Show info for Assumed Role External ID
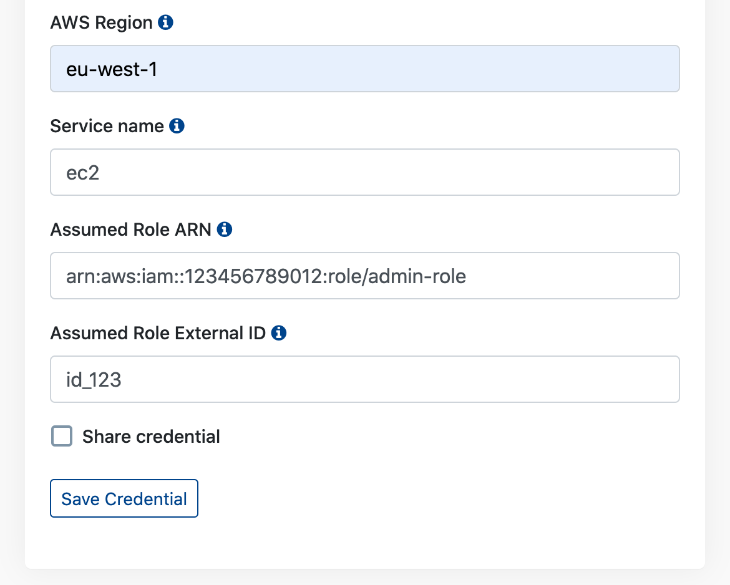 pos(278,333)
